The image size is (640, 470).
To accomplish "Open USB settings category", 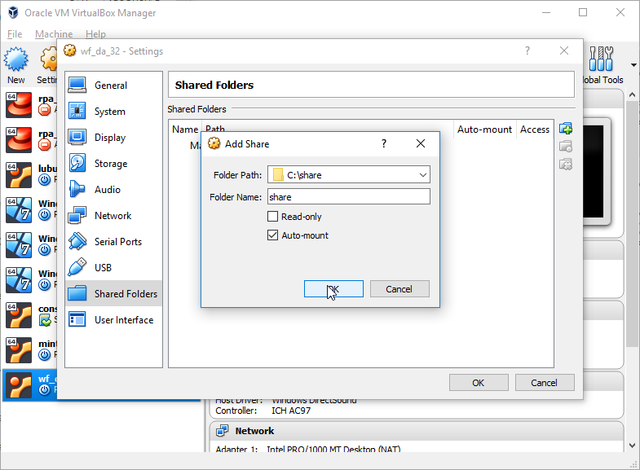I will coord(113,268).
